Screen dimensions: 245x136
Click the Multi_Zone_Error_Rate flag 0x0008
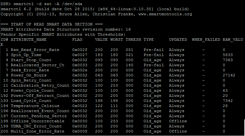(x=80, y=131)
